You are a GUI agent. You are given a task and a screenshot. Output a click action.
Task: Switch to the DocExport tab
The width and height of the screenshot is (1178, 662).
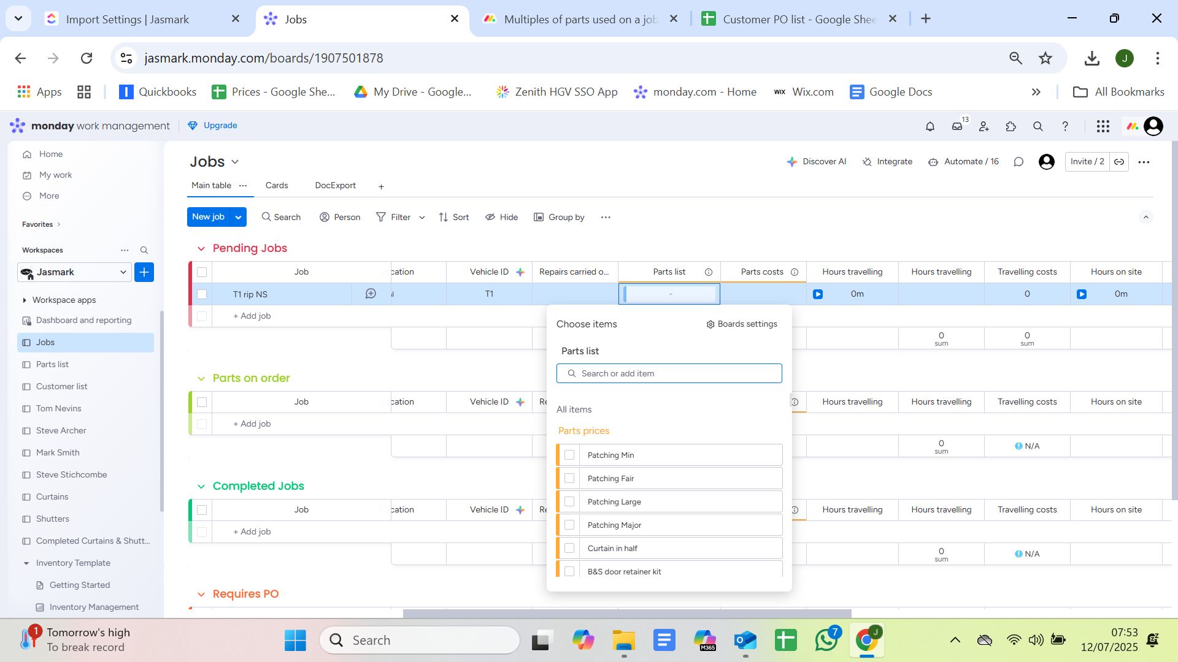pos(335,186)
